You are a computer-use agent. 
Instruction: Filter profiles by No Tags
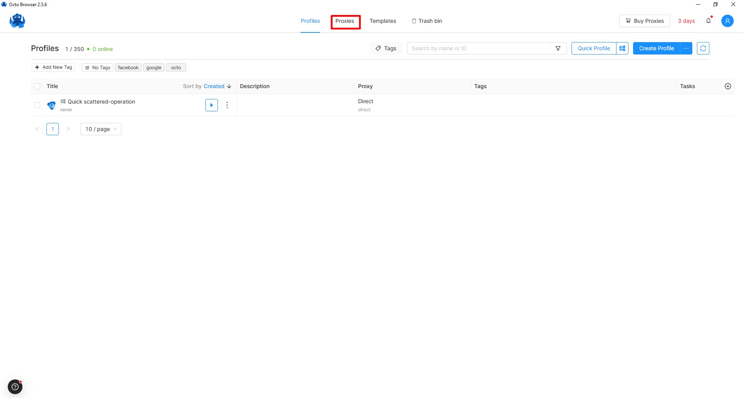click(98, 68)
